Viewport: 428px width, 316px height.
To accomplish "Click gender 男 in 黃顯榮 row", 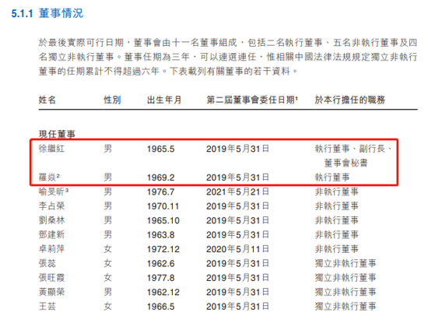I will (x=108, y=292).
